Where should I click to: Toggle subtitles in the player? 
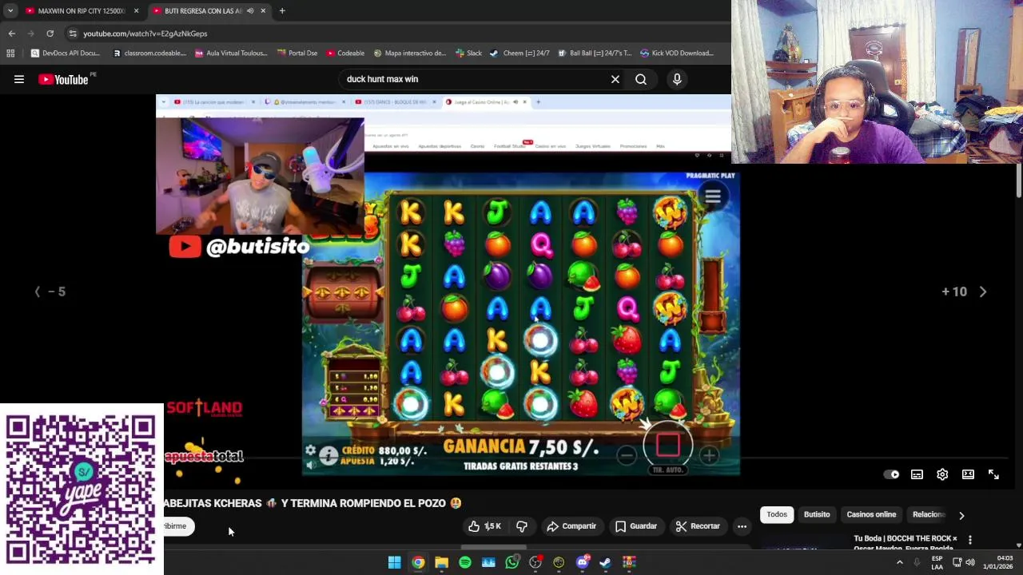click(x=917, y=474)
